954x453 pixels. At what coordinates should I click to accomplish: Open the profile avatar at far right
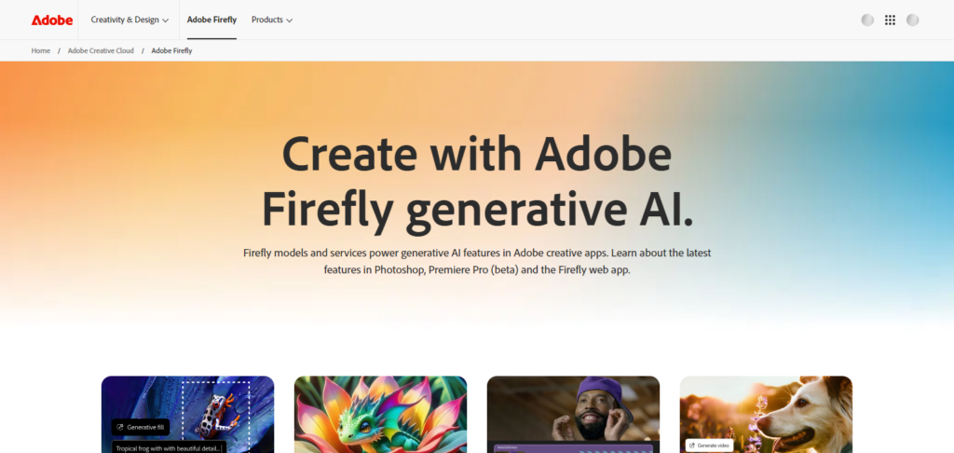coord(912,20)
